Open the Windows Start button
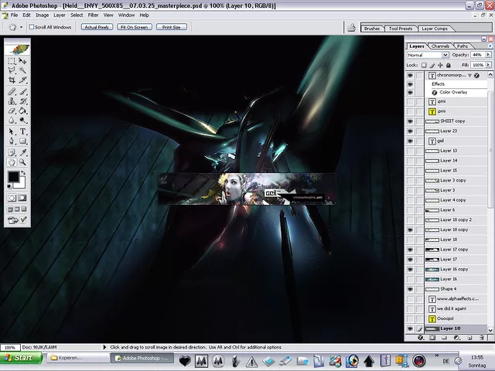This screenshot has height=371, width=495. coord(21,358)
